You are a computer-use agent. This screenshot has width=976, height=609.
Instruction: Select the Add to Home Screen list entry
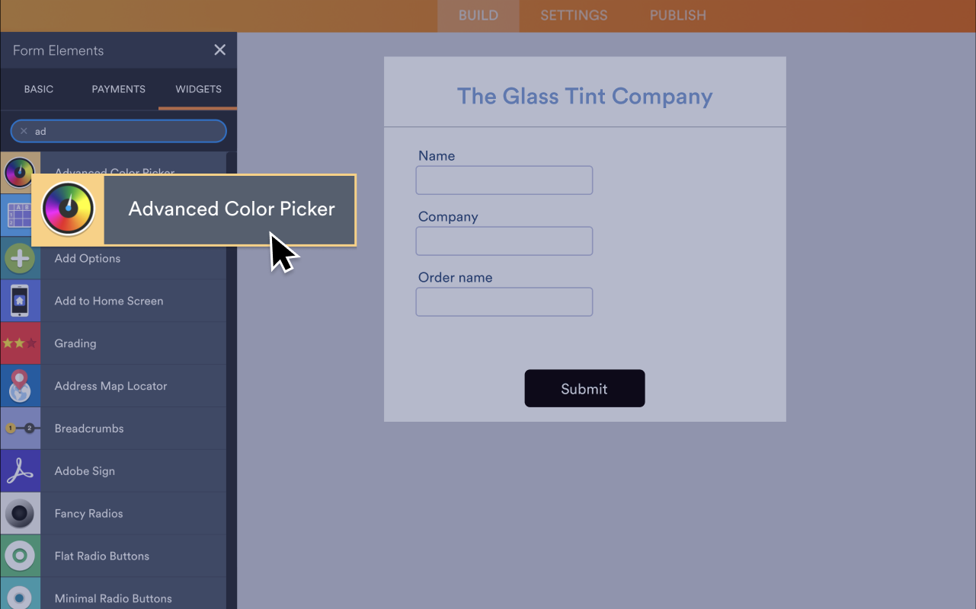click(109, 301)
